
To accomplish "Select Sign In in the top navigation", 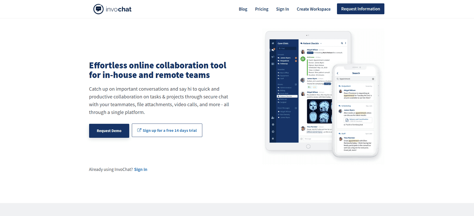I will [x=282, y=9].
